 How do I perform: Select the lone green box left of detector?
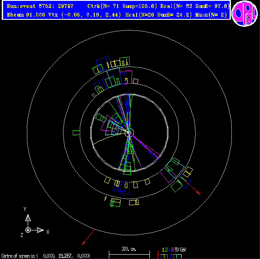pyautogui.click(x=76, y=133)
